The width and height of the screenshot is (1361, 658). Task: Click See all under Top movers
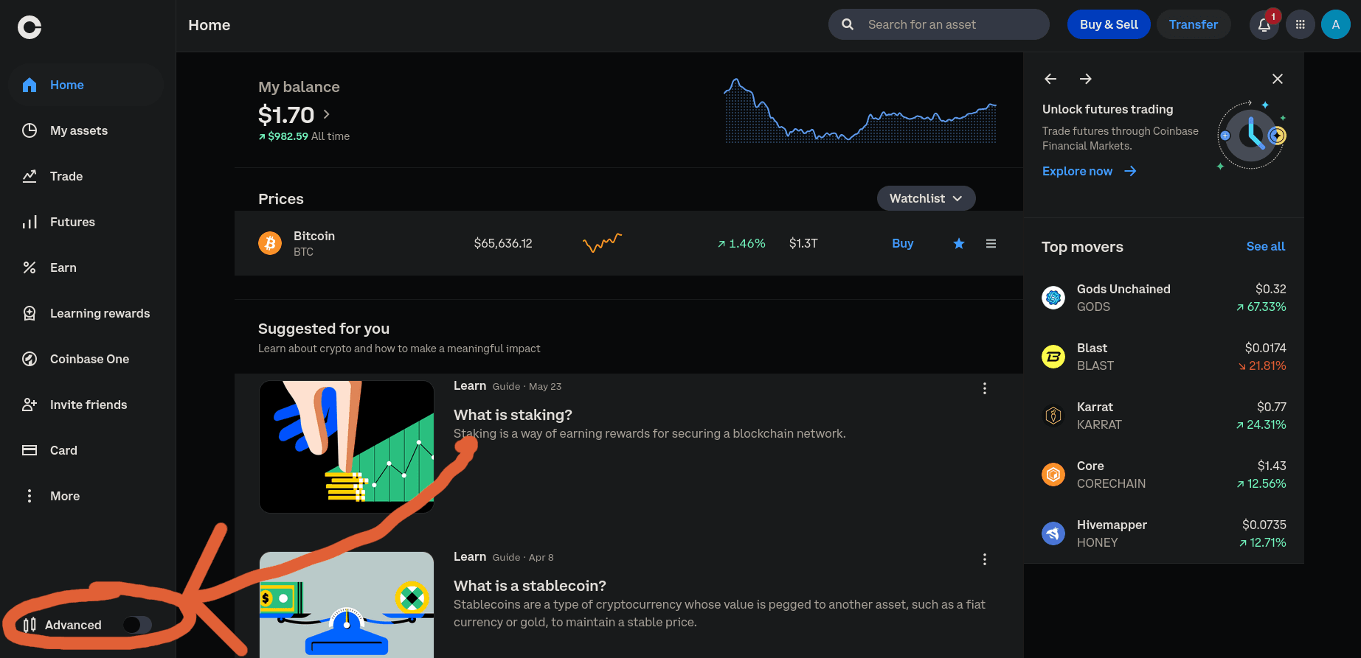[x=1265, y=246]
